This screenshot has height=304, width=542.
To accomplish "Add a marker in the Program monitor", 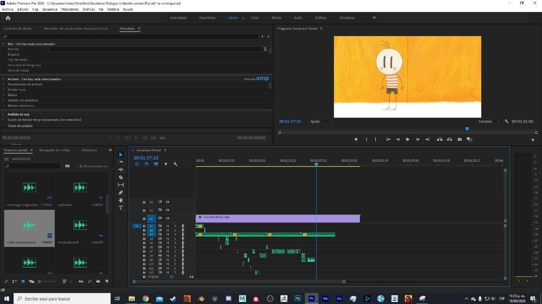I will (356, 140).
